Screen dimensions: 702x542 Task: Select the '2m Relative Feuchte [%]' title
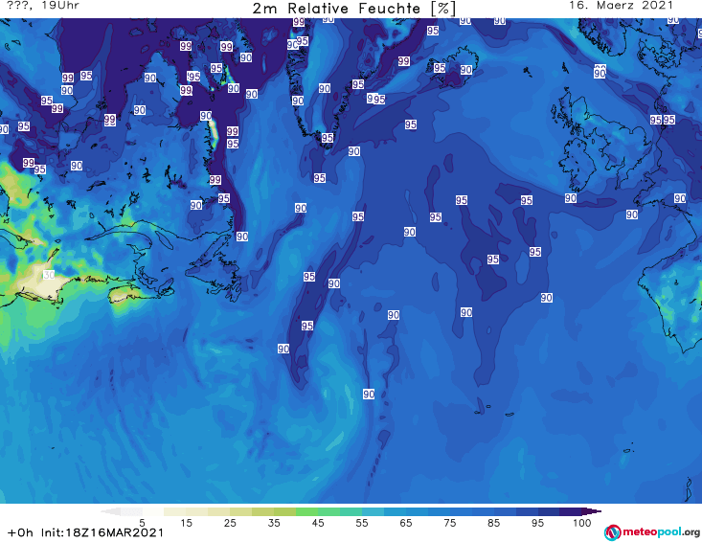pyautogui.click(x=354, y=9)
